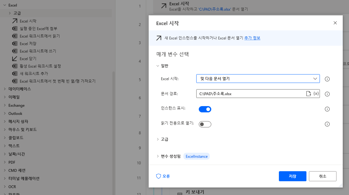The image size is (349, 195).
Task: Click the shield icon next to 오류
Action: (158, 176)
